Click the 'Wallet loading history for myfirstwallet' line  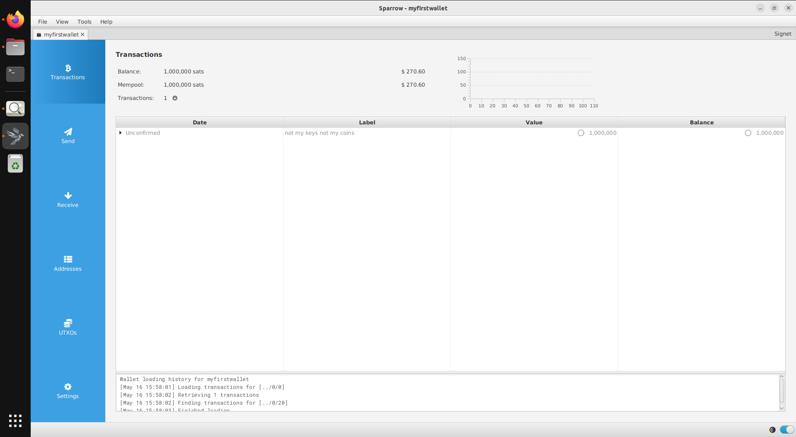[x=184, y=379]
